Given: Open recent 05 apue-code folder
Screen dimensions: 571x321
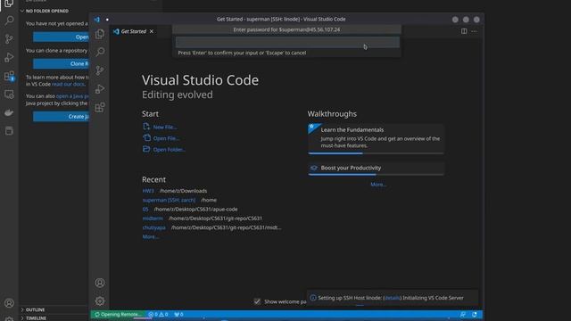Looking at the screenshot, I should point(145,210).
